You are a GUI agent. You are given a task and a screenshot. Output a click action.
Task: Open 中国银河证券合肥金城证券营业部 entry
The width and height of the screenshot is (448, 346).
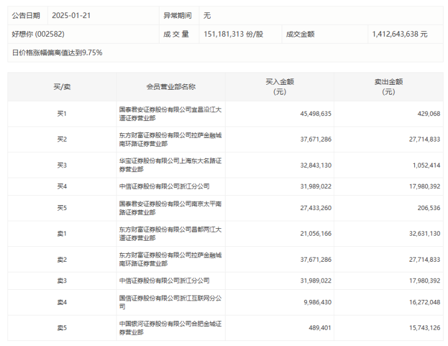coord(170,328)
